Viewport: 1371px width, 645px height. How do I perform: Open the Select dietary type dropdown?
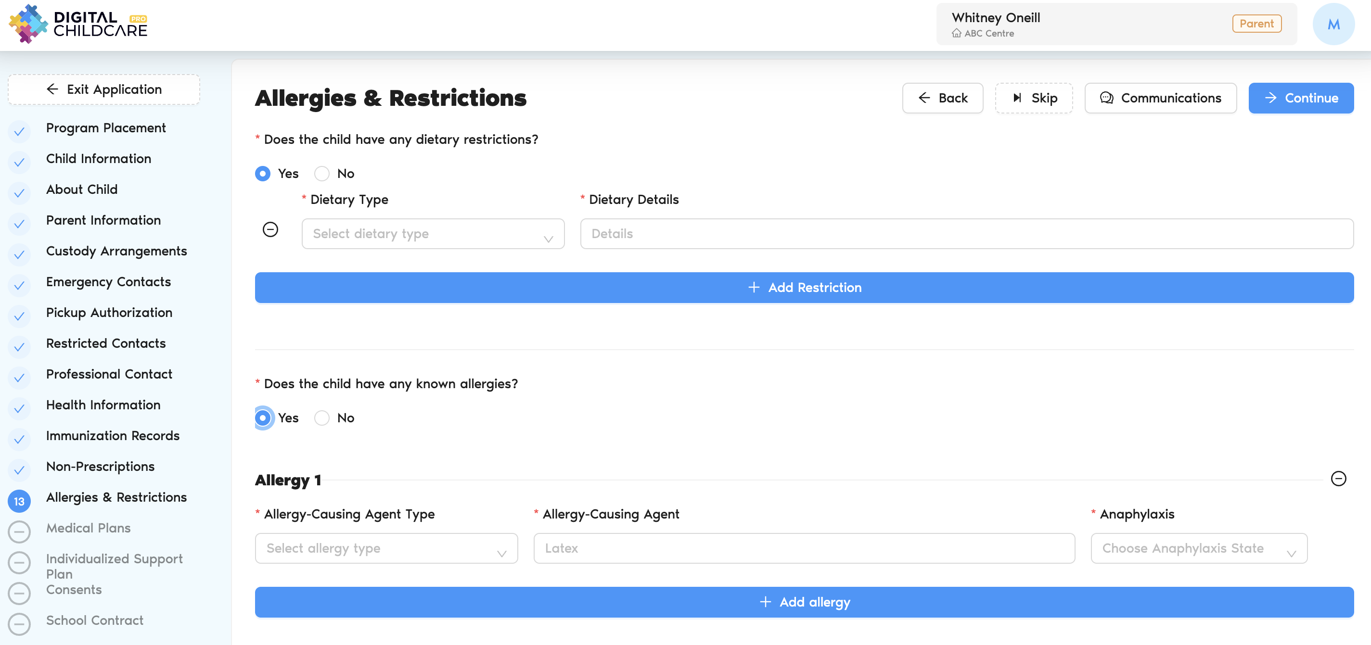433,234
